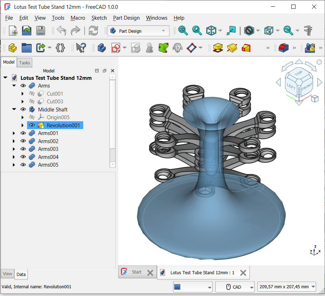Viewport: 325px width, 296px height.
Task: Collapse the Middle Shaft node
Action: [14, 109]
